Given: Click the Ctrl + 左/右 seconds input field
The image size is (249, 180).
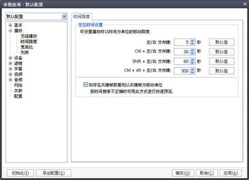Looking at the screenshot, I should tap(182, 52).
